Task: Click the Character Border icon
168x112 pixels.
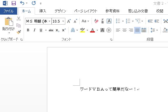Action: 109,21
